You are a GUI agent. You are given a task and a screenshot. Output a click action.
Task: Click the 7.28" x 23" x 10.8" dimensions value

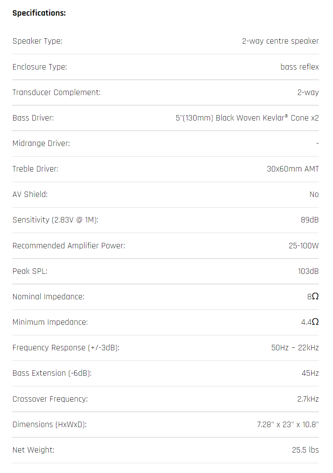pos(288,425)
